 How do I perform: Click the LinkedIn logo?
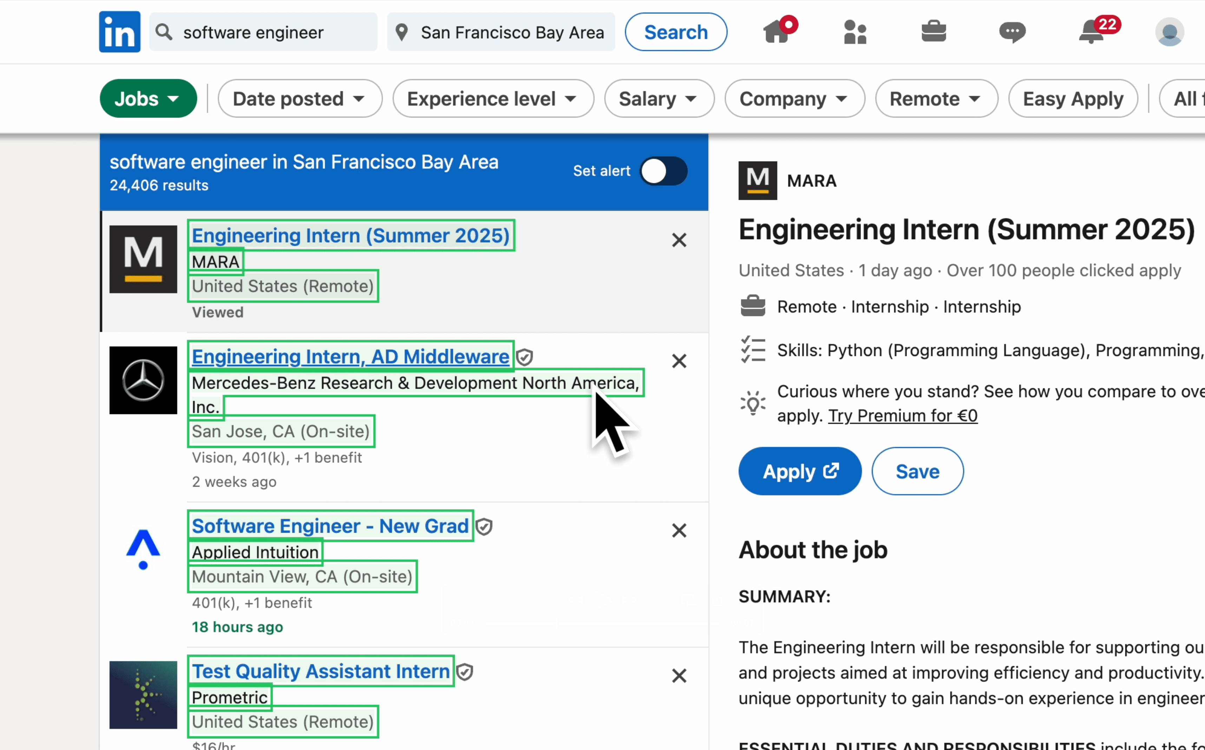[119, 32]
